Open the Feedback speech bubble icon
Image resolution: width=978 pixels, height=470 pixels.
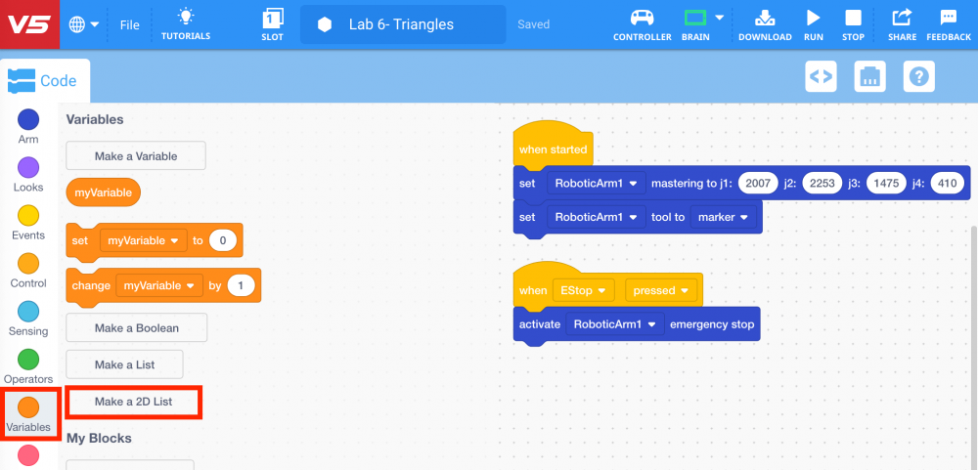(948, 18)
